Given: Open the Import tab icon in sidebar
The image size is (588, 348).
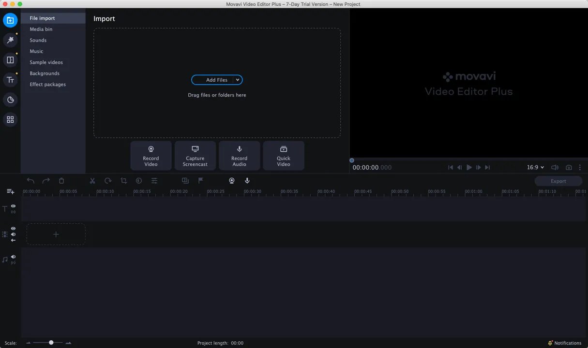Looking at the screenshot, I should (x=10, y=20).
